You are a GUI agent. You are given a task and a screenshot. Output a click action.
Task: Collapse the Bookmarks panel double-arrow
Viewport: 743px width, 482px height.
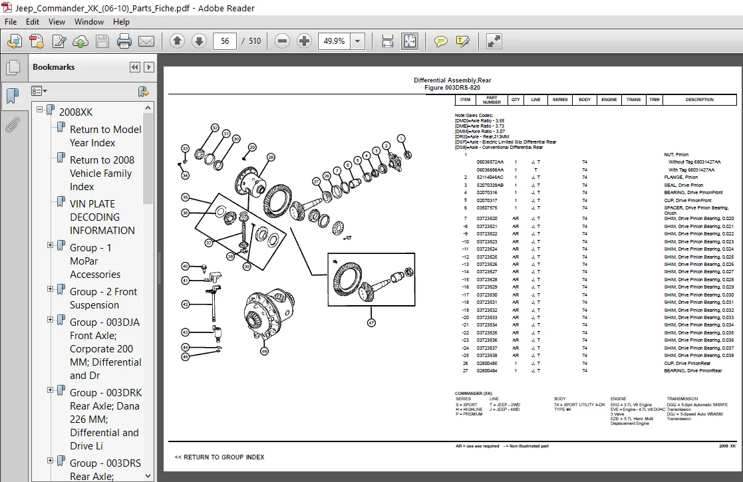click(135, 67)
